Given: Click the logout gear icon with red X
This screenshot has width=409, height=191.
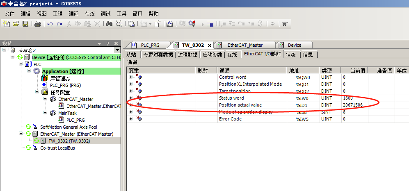Looking at the screenshot, I should tap(192, 24).
